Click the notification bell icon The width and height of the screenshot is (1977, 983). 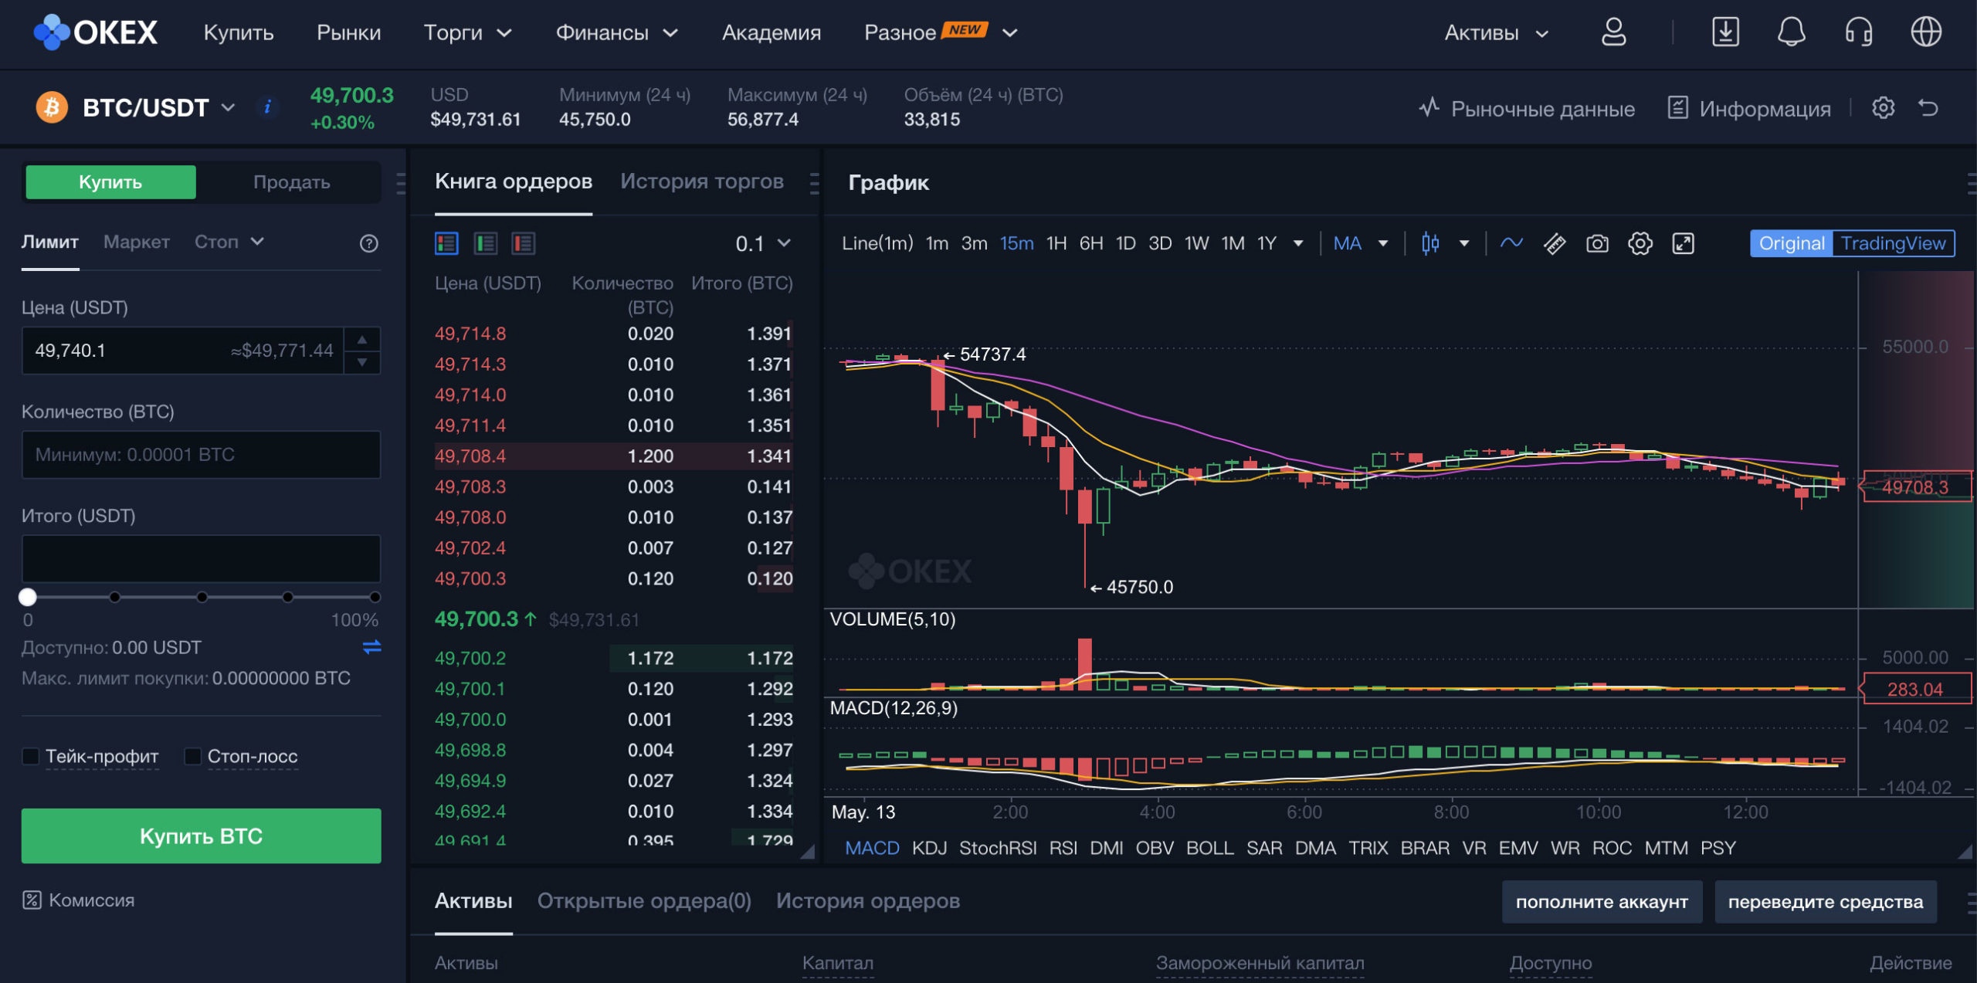click(x=1791, y=32)
